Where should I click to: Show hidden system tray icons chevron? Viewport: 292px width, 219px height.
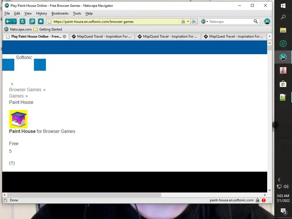click(279, 180)
